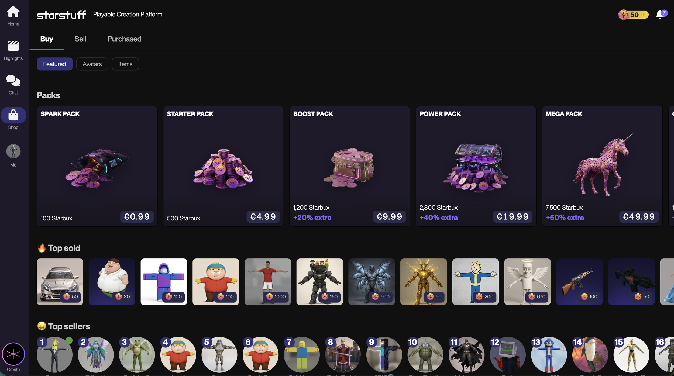
Task: Click the starstuff logo
Action: click(61, 15)
